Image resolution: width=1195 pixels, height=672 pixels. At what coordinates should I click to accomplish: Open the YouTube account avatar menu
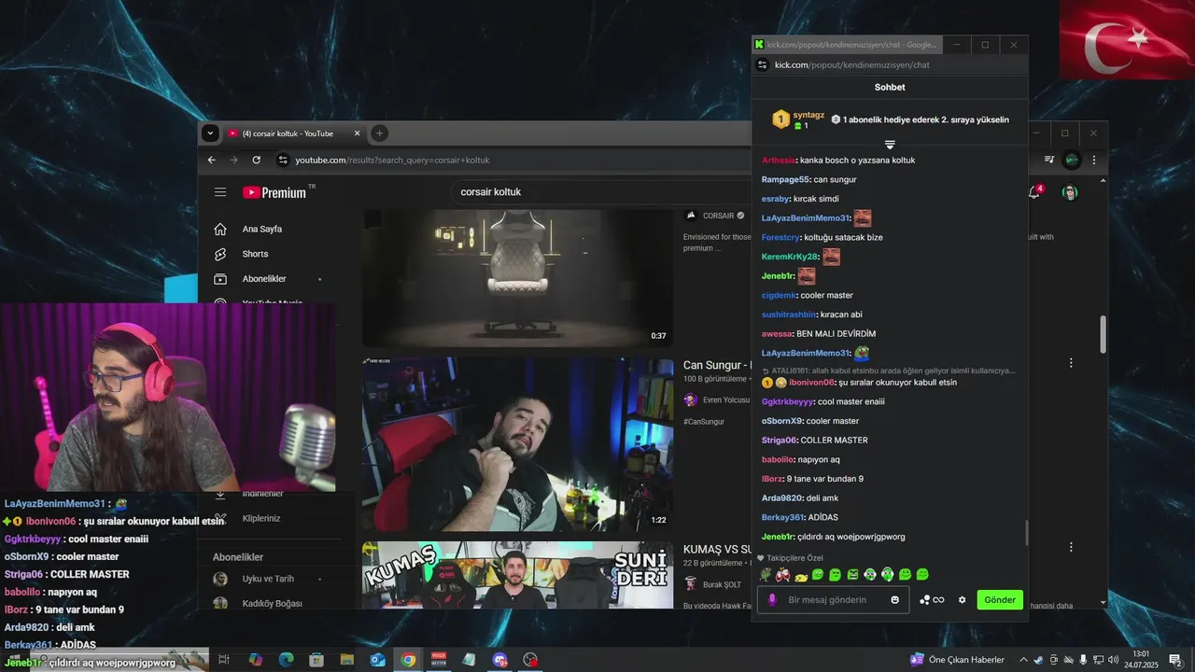click(1070, 192)
